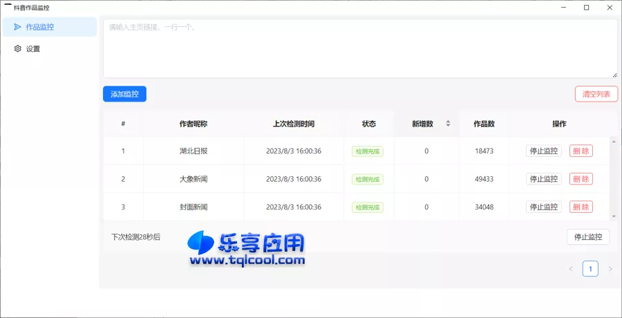Click 检测完成 status tag for 封面新闻
Image resolution: width=622 pixels, height=318 pixels.
(x=368, y=207)
